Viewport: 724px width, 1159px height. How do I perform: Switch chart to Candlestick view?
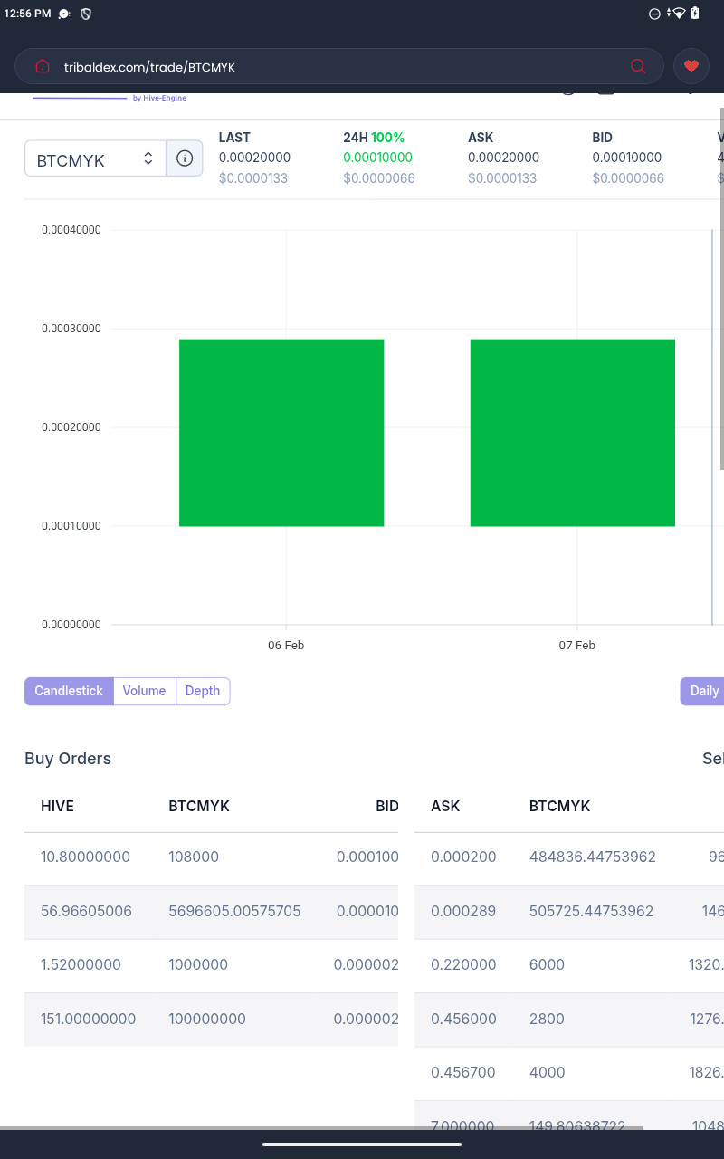[x=69, y=691]
